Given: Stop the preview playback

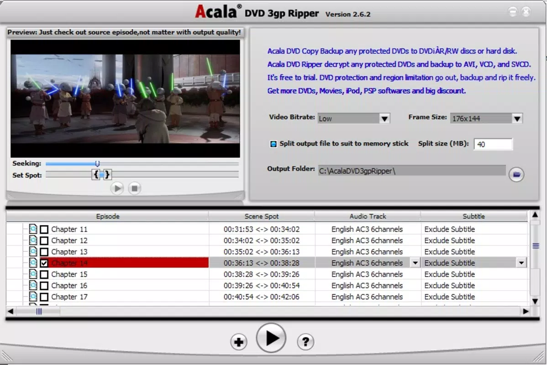Looking at the screenshot, I should coord(134,188).
